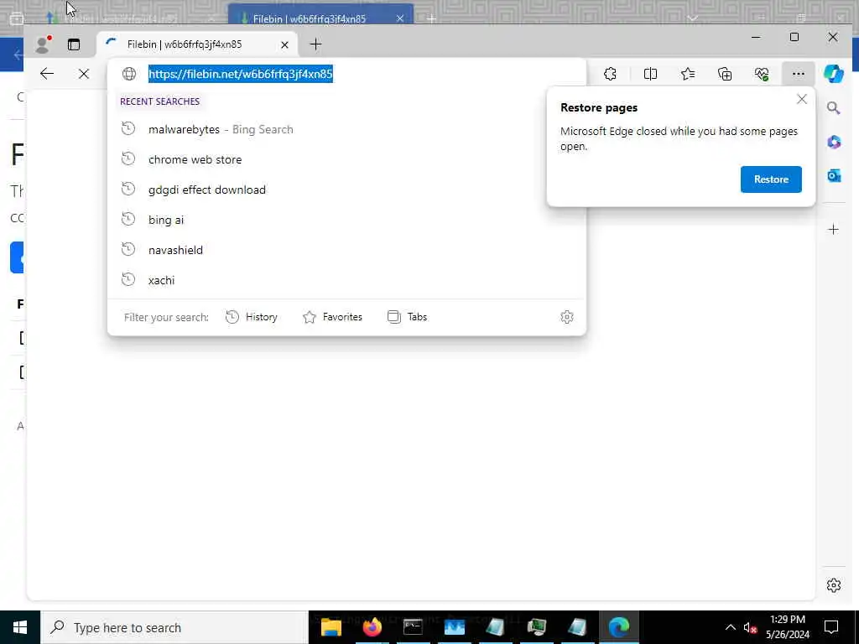Open the Copilot sidebar icon
Screen dimensions: 859x644
tap(833, 74)
